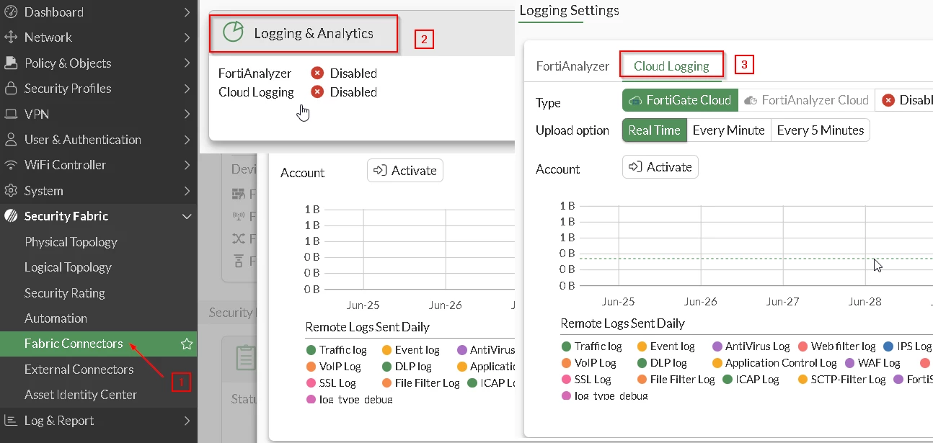Viewport: 933px width, 443px height.
Task: Click the Log & Report chart icon
Action: (11, 421)
